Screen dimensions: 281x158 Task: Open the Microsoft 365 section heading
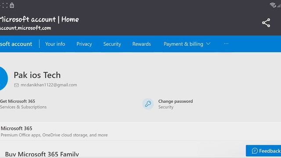click(x=17, y=128)
